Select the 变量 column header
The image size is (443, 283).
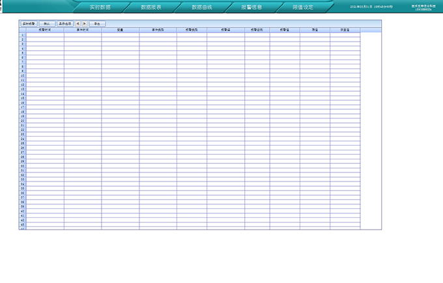click(x=120, y=30)
